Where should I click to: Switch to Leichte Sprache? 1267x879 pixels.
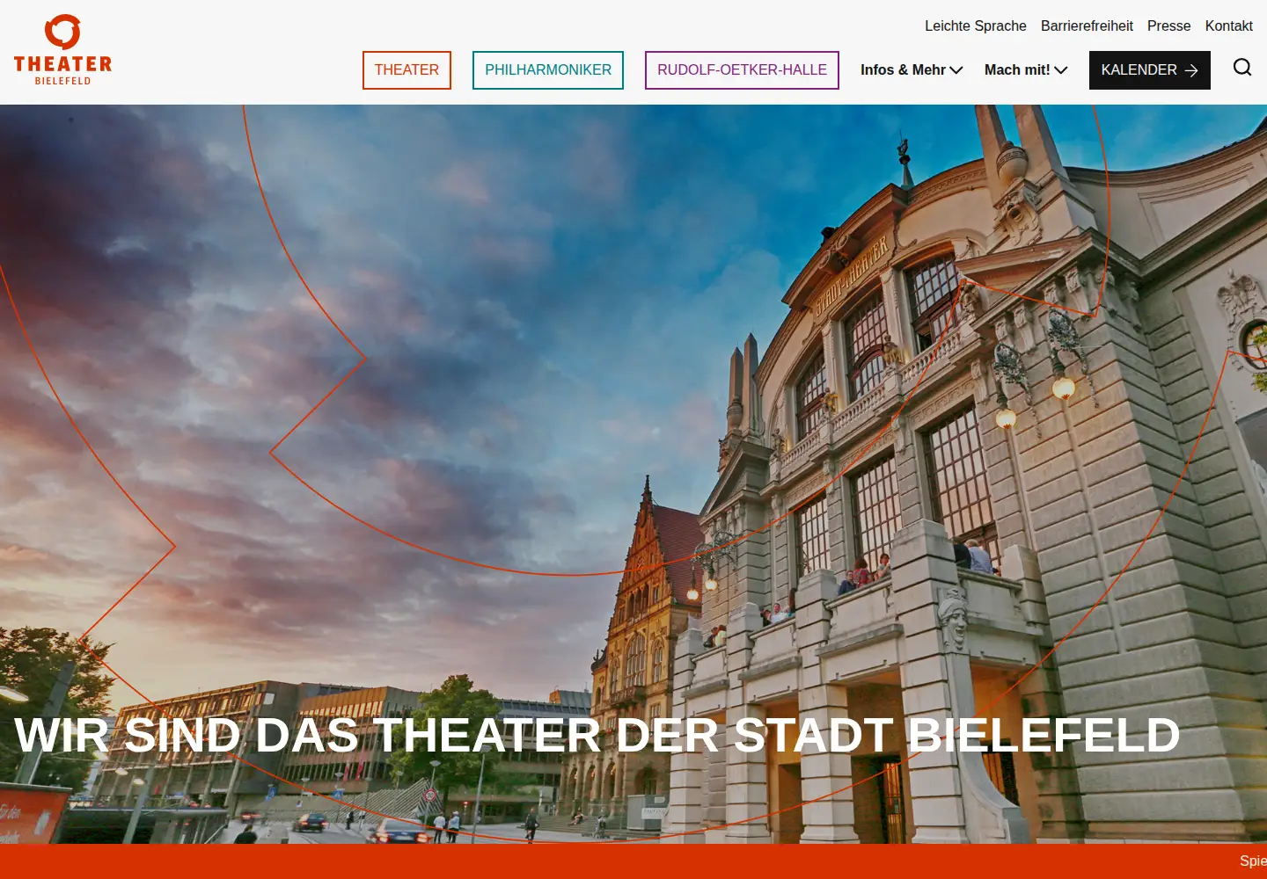click(975, 26)
